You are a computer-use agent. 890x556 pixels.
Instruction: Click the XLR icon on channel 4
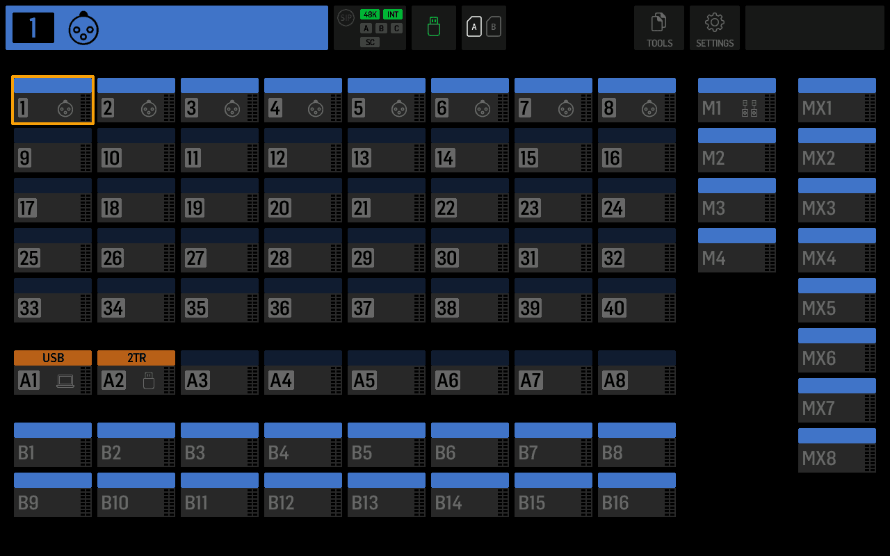[x=316, y=108]
